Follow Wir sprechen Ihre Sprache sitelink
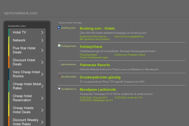The image size is (189, 126). point(94,39)
